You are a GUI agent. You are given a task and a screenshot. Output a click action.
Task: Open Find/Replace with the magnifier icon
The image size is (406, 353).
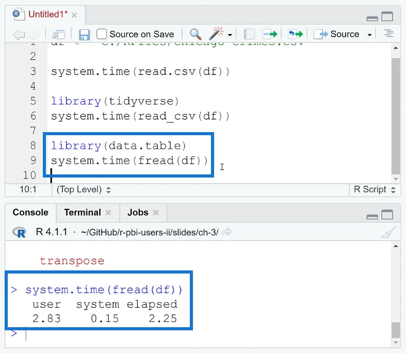(196, 34)
